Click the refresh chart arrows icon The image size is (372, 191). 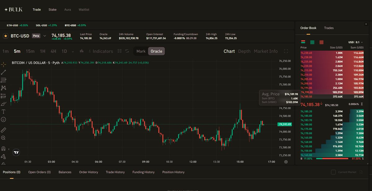tap(127, 51)
